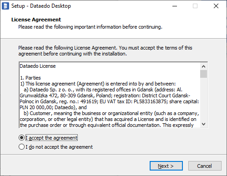Click the license text scroll down arrow
Viewport: 227px width, 176px height.
click(203, 124)
